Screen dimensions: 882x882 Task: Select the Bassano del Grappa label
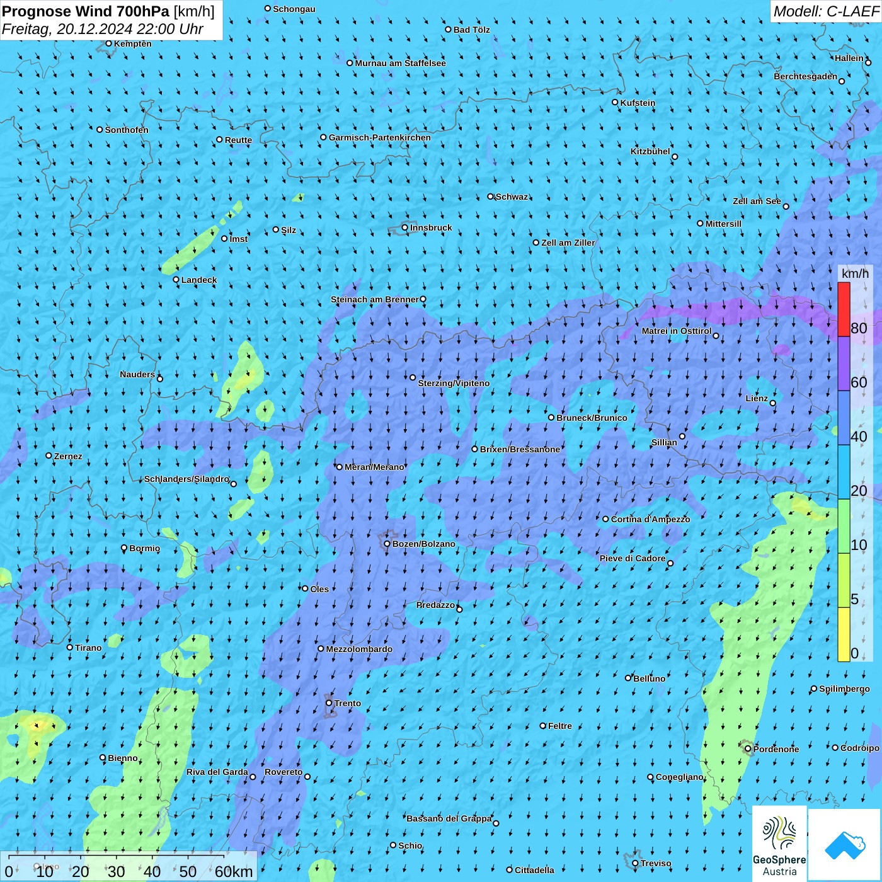click(x=449, y=818)
